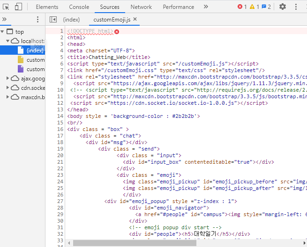Click the DOCTYPE html text on line 1
This screenshot has height=247, width=307.
point(90,31)
